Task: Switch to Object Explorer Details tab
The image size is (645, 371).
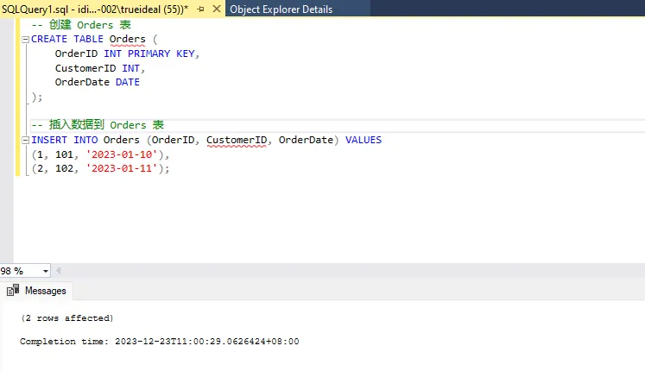Action: coord(281,9)
